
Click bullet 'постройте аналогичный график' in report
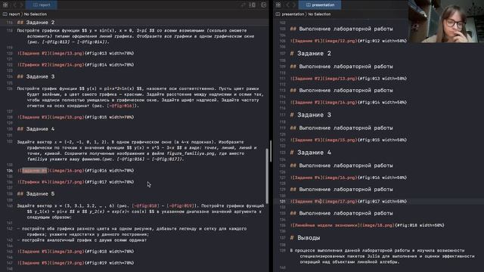click(82, 240)
